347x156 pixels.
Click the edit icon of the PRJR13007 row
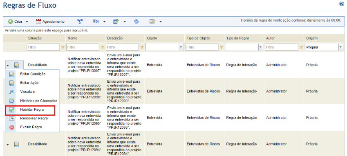(x=17, y=65)
